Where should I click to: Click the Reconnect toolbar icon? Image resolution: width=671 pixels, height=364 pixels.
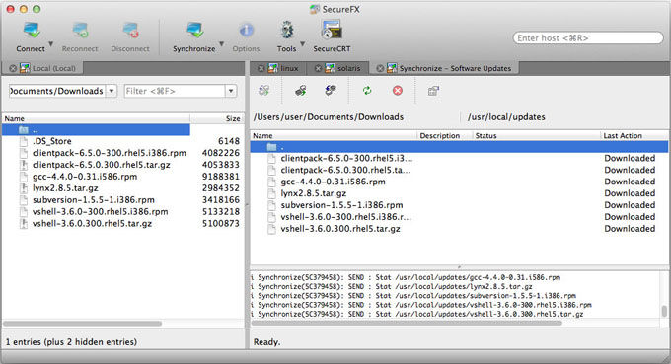point(80,31)
